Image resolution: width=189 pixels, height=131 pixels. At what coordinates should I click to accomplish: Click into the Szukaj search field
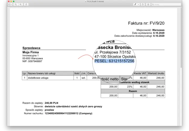click(x=166, y=4)
